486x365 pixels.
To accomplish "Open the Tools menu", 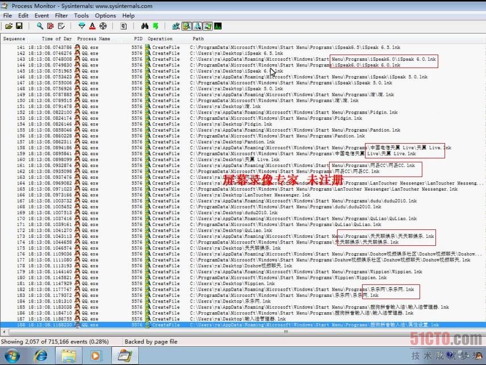I will click(81, 15).
